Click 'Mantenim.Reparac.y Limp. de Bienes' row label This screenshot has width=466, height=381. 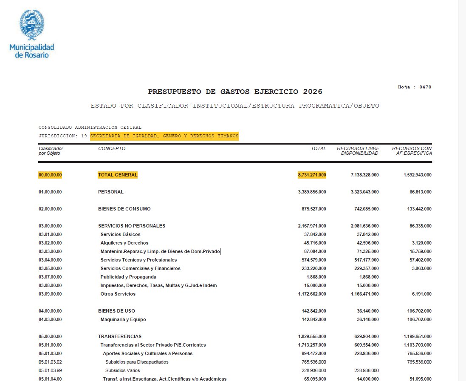(x=160, y=251)
